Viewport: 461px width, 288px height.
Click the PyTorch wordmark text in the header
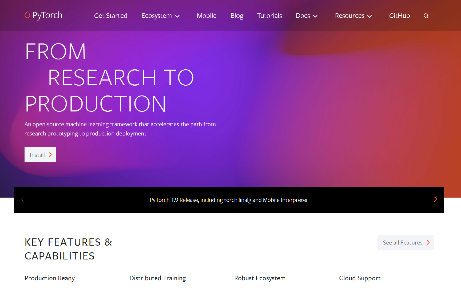coord(47,15)
